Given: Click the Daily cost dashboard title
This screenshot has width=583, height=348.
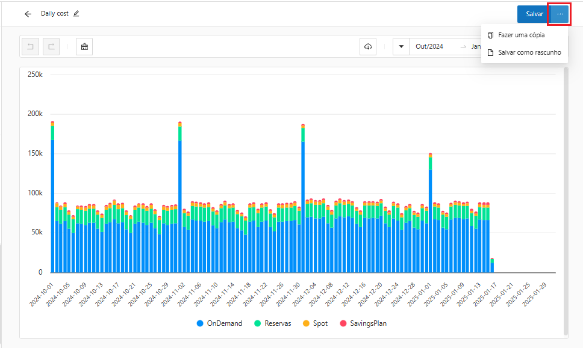Looking at the screenshot, I should tap(55, 14).
